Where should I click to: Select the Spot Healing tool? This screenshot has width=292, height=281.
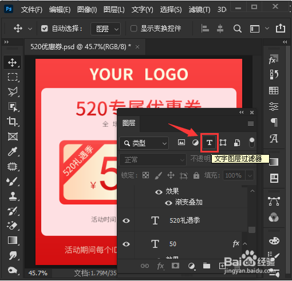(x=12, y=166)
